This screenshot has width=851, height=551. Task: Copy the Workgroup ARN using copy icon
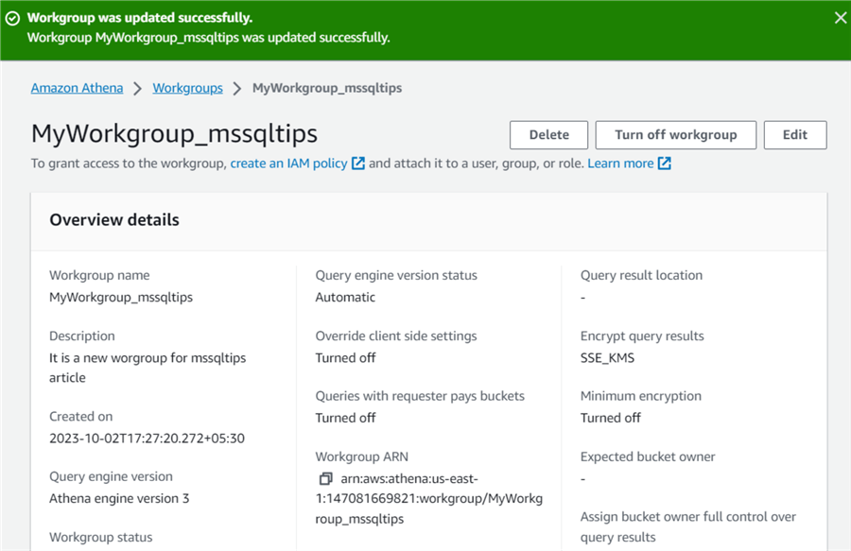(x=325, y=479)
